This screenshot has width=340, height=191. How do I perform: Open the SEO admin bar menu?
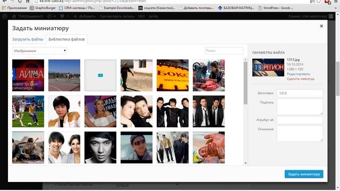point(141,16)
